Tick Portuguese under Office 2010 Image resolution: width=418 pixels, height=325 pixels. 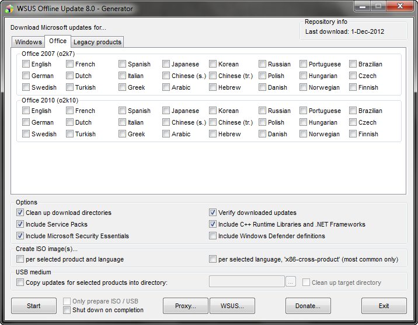(x=303, y=111)
